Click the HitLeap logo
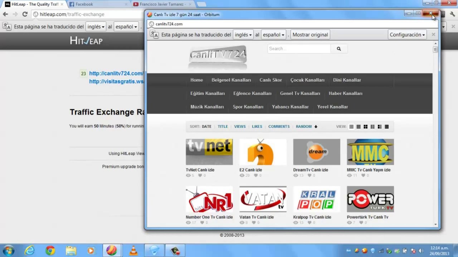The width and height of the screenshot is (458, 257). pos(86,41)
